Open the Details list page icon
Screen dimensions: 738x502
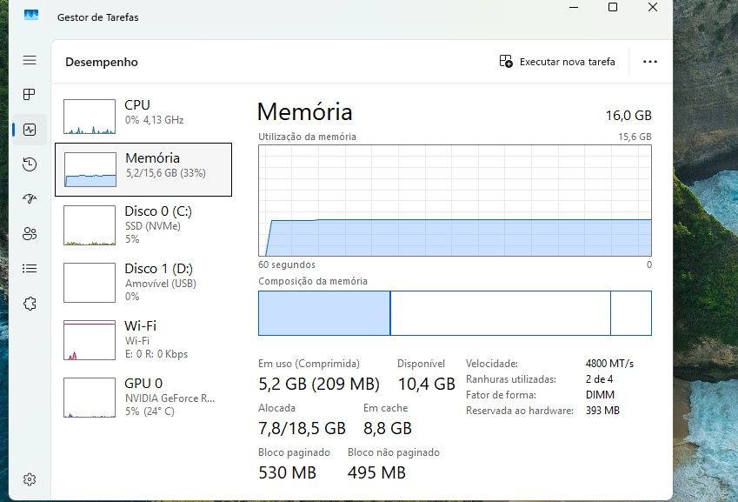[x=30, y=268]
